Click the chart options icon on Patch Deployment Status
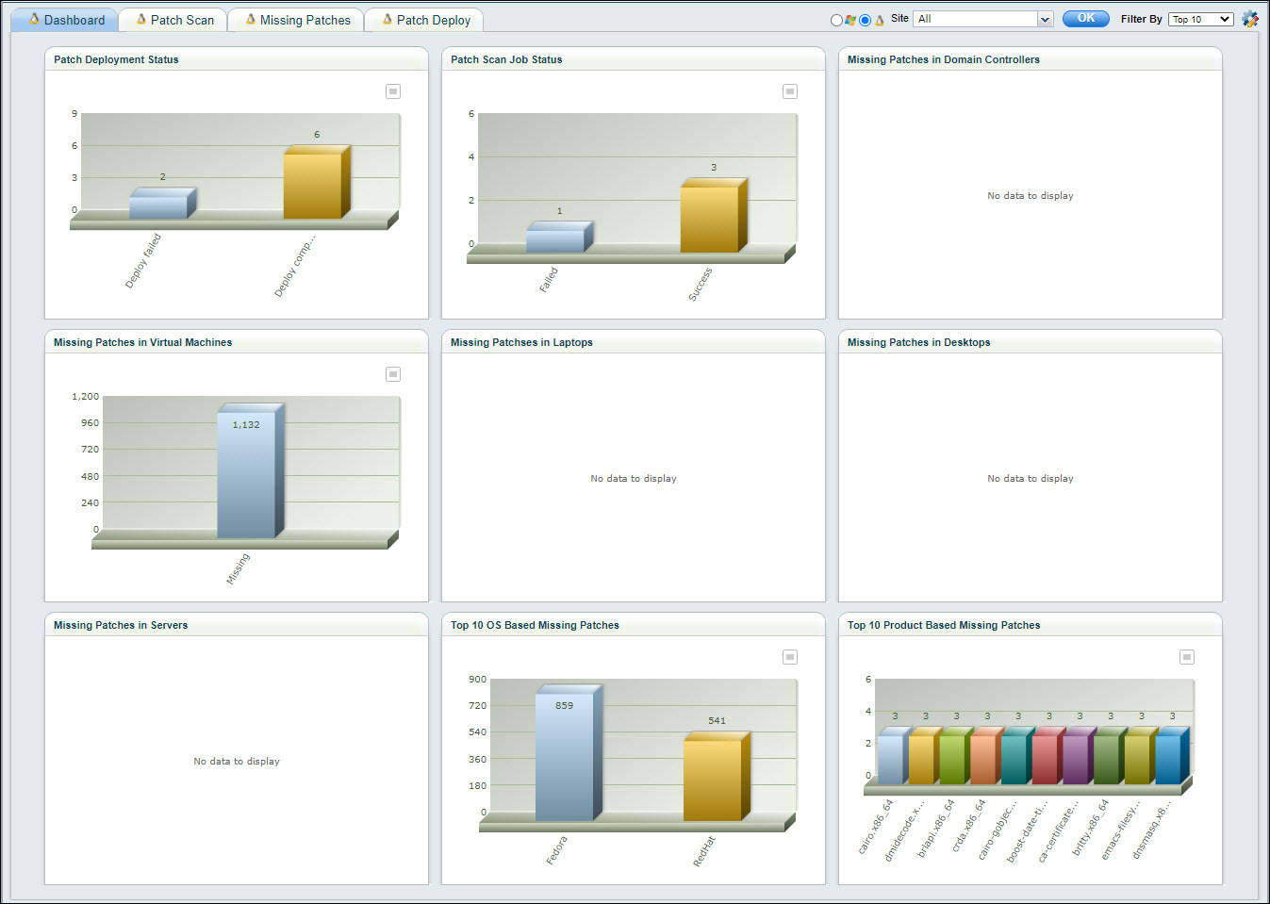This screenshot has width=1270, height=904. pos(392,91)
